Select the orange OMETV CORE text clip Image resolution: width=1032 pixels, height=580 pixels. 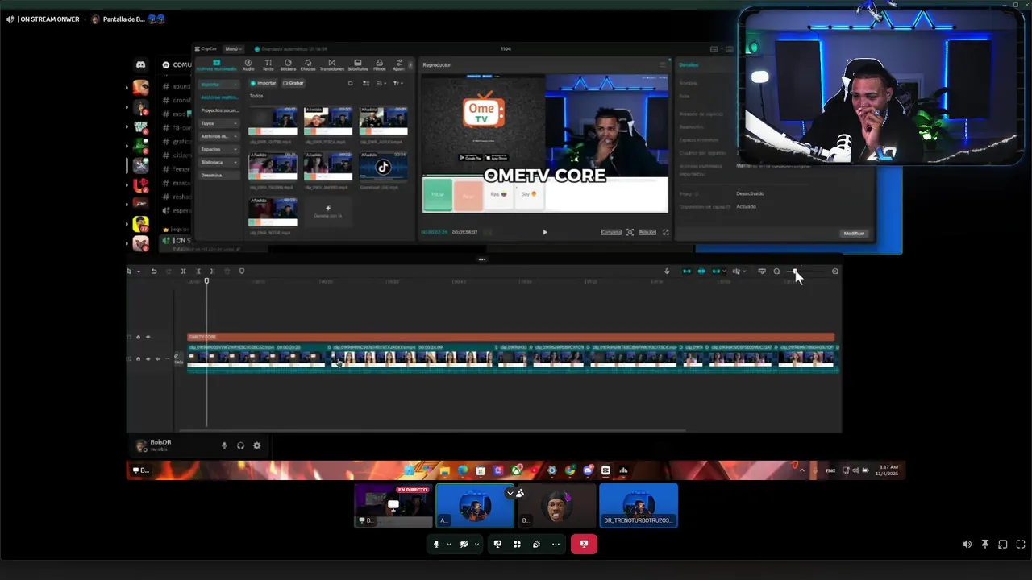[x=511, y=337]
